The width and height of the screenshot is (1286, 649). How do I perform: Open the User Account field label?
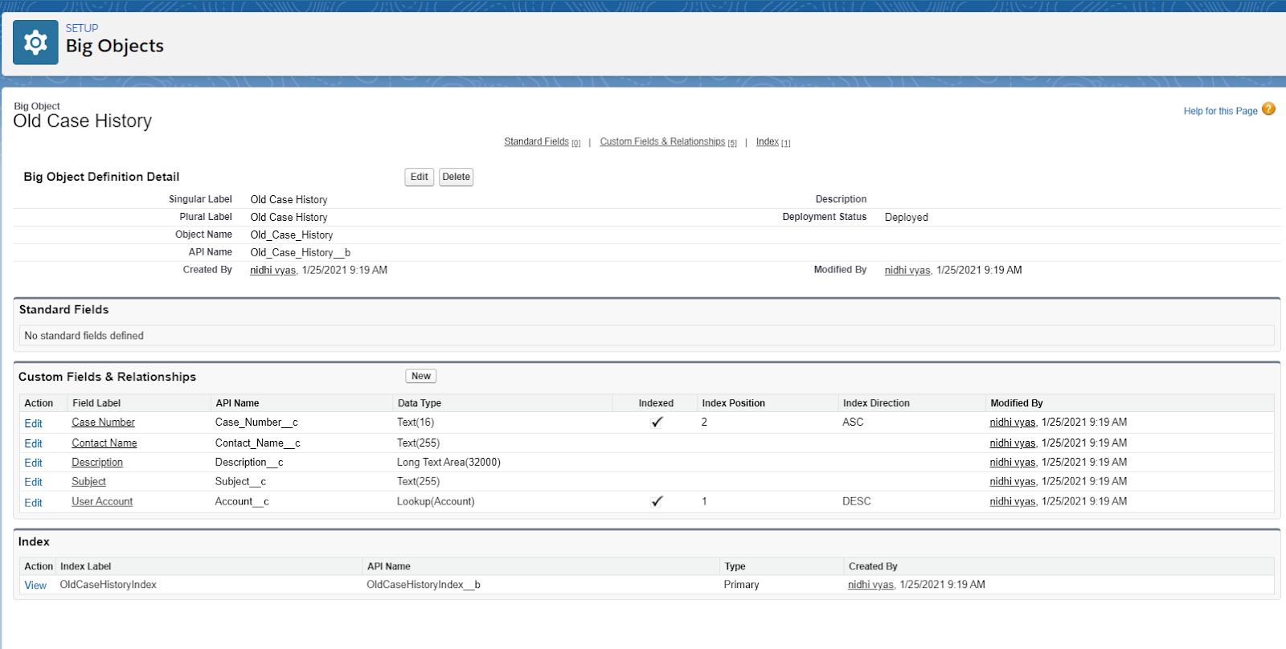coord(102,501)
